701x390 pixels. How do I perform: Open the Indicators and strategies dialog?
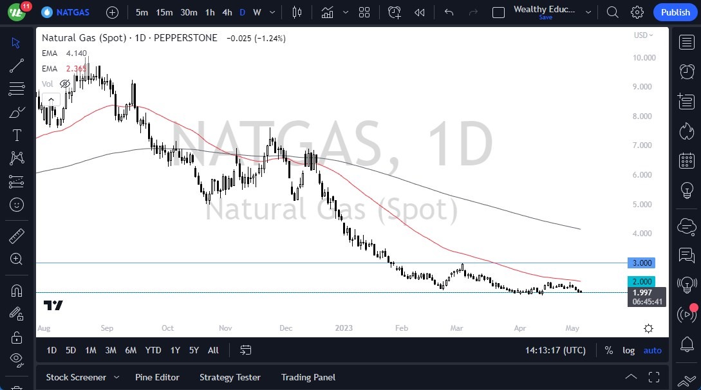(327, 12)
